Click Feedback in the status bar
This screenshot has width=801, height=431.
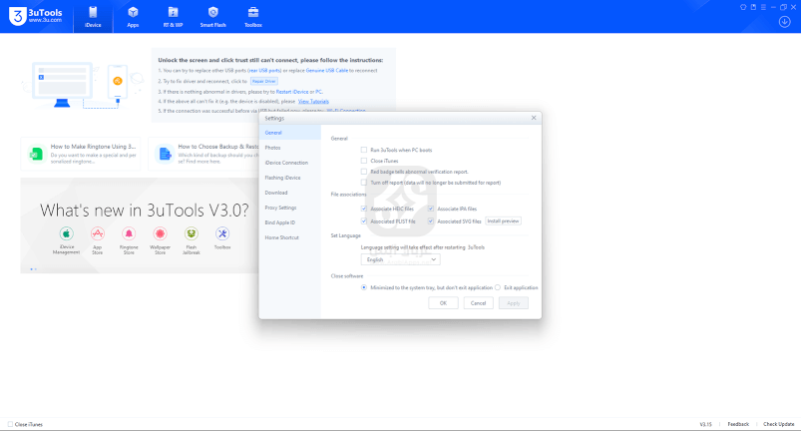click(738, 424)
